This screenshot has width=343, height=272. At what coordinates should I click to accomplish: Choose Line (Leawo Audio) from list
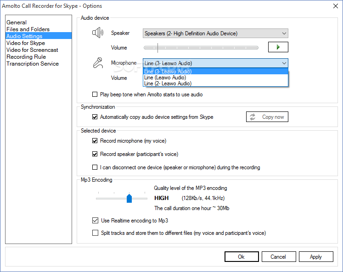coord(215,78)
